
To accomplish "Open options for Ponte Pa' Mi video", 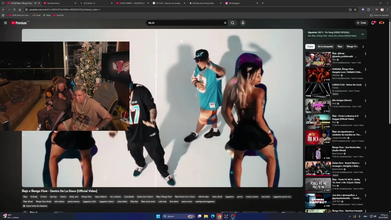I will (365, 180).
